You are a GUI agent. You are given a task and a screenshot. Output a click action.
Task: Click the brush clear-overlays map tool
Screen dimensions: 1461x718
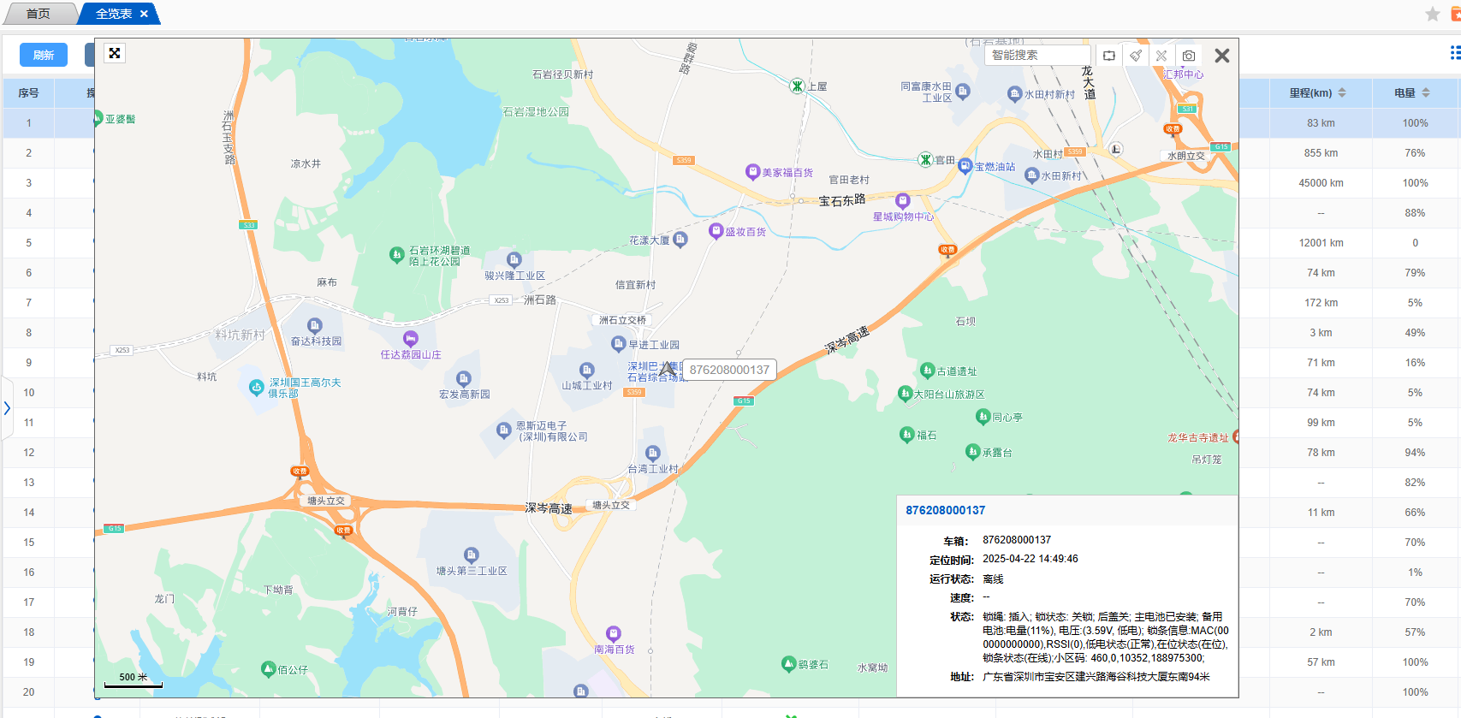click(1136, 56)
